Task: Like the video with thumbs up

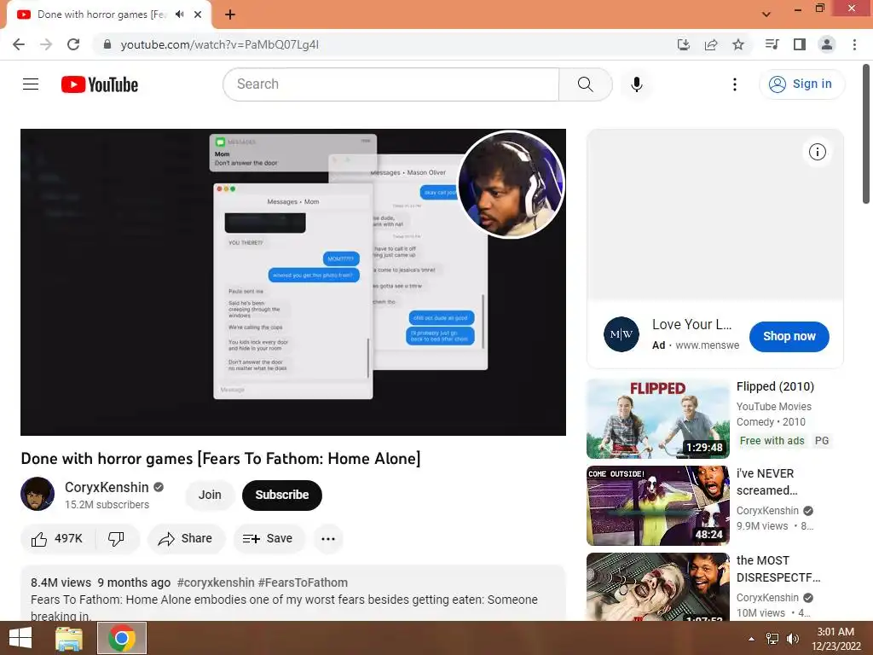Action: 56,539
